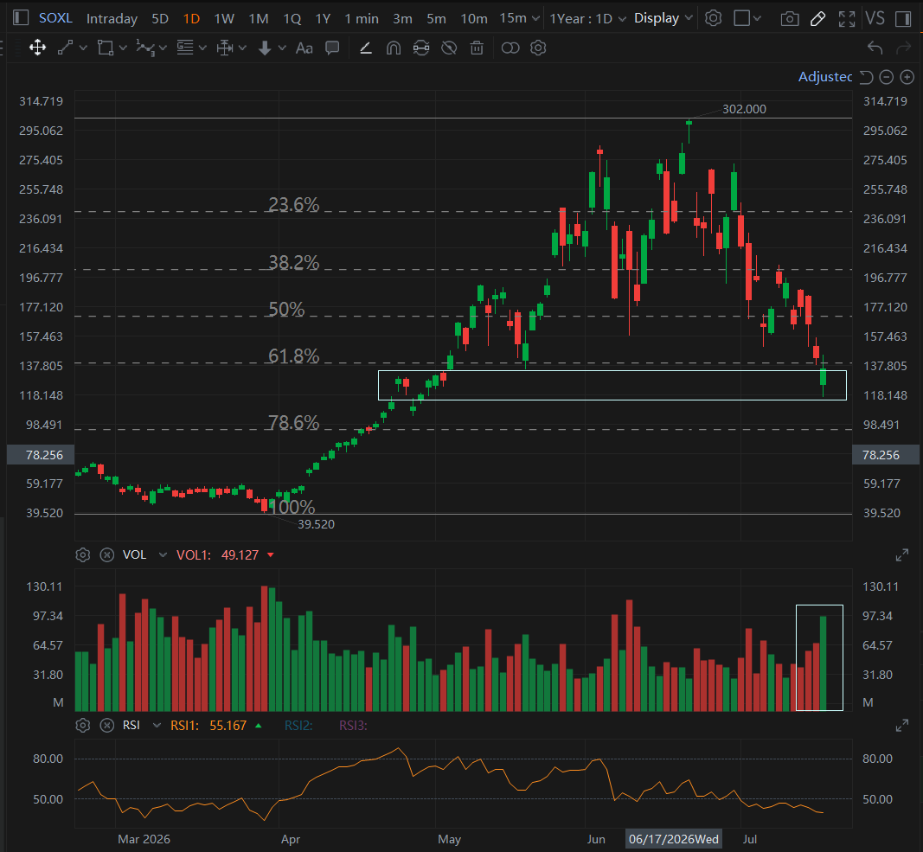Choose the 3m interval
Screen dimensions: 923x852
402,19
